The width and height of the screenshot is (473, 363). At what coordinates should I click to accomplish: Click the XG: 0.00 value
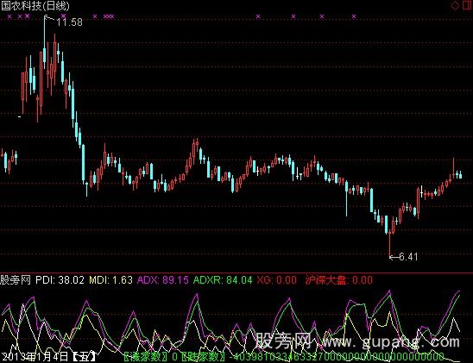276,280
